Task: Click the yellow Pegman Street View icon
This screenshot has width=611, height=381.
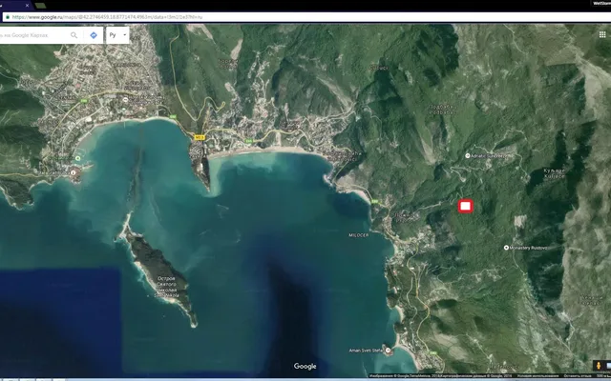Action: (x=599, y=366)
